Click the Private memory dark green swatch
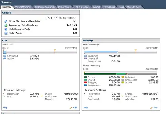 85,77
